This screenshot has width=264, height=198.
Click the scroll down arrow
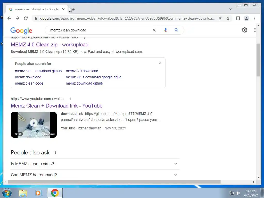[258, 177]
